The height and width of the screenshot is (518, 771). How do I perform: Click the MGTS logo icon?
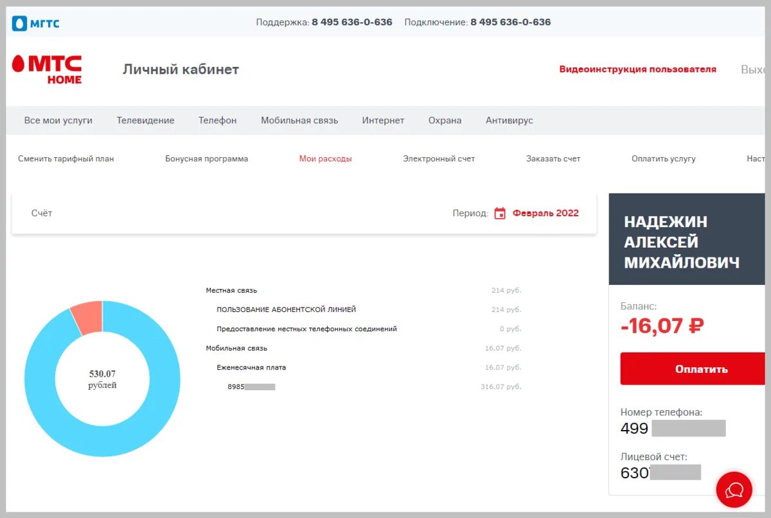point(20,24)
